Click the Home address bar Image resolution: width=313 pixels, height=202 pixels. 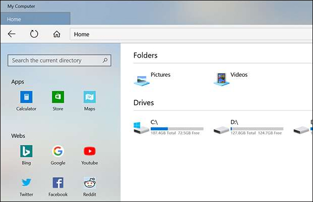click(x=191, y=34)
